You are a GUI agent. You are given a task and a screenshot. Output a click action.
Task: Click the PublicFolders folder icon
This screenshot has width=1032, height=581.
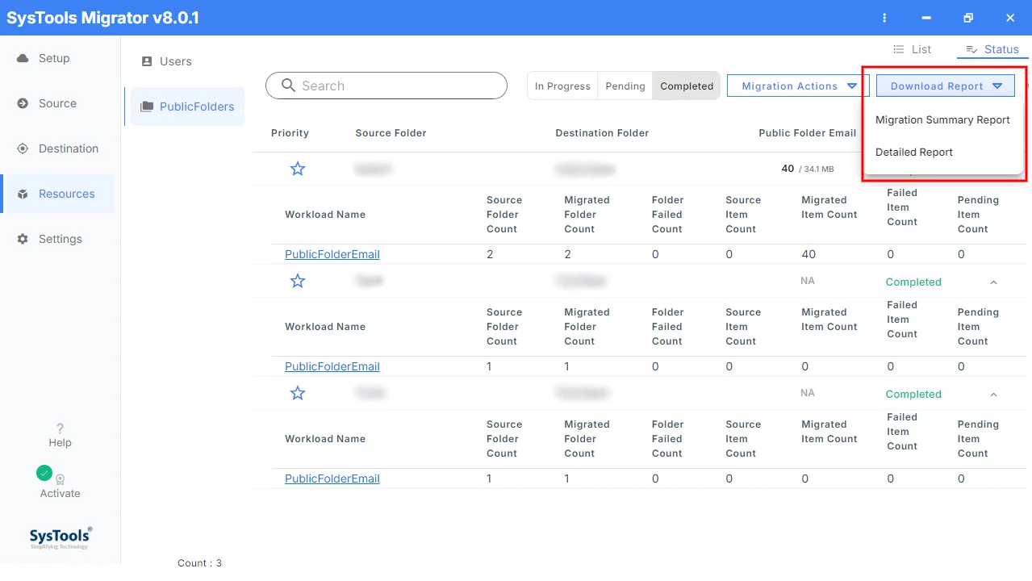pyautogui.click(x=147, y=107)
